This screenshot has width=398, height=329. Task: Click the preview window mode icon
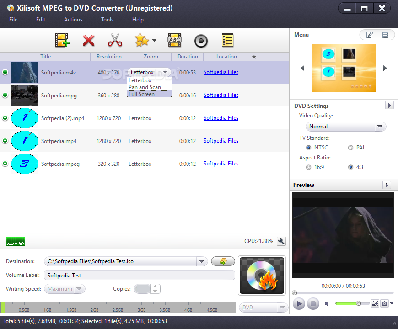(375, 303)
